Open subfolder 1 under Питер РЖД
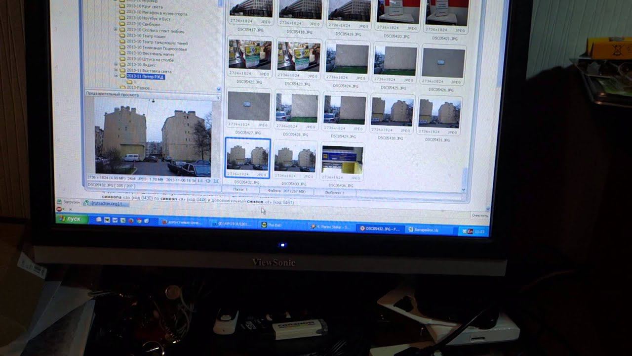Image resolution: width=632 pixels, height=356 pixels. [x=129, y=83]
